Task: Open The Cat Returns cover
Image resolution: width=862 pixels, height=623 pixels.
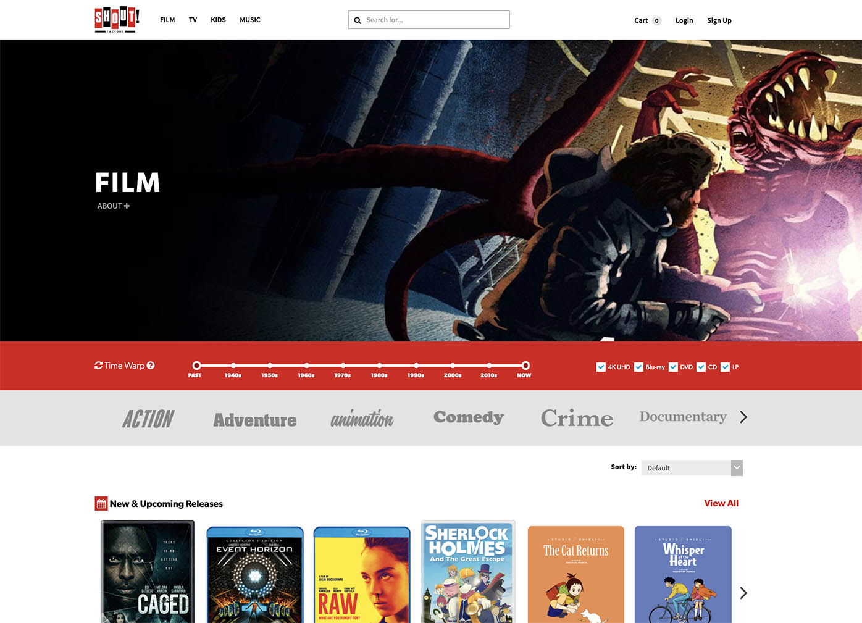Action: pos(576,574)
